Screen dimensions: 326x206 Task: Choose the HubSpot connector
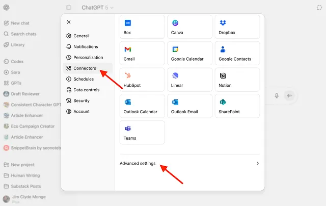point(142,80)
